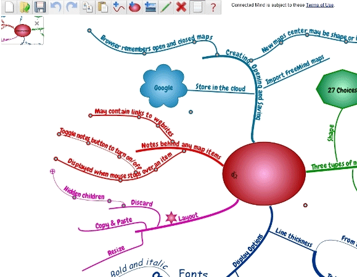Expand the hidden children plus marker

(x=52, y=172)
